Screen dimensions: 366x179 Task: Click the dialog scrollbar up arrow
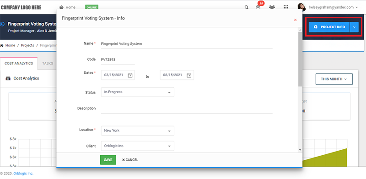click(x=300, y=30)
